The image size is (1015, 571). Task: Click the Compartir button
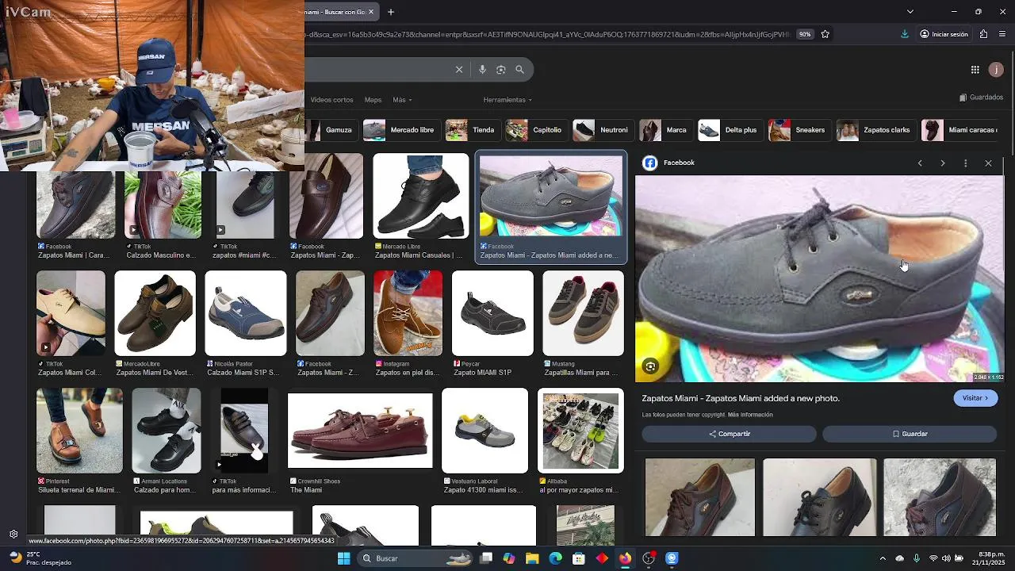pyautogui.click(x=729, y=434)
